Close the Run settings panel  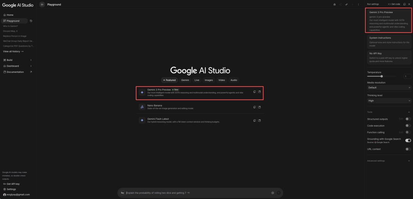pyautogui.click(x=409, y=4)
